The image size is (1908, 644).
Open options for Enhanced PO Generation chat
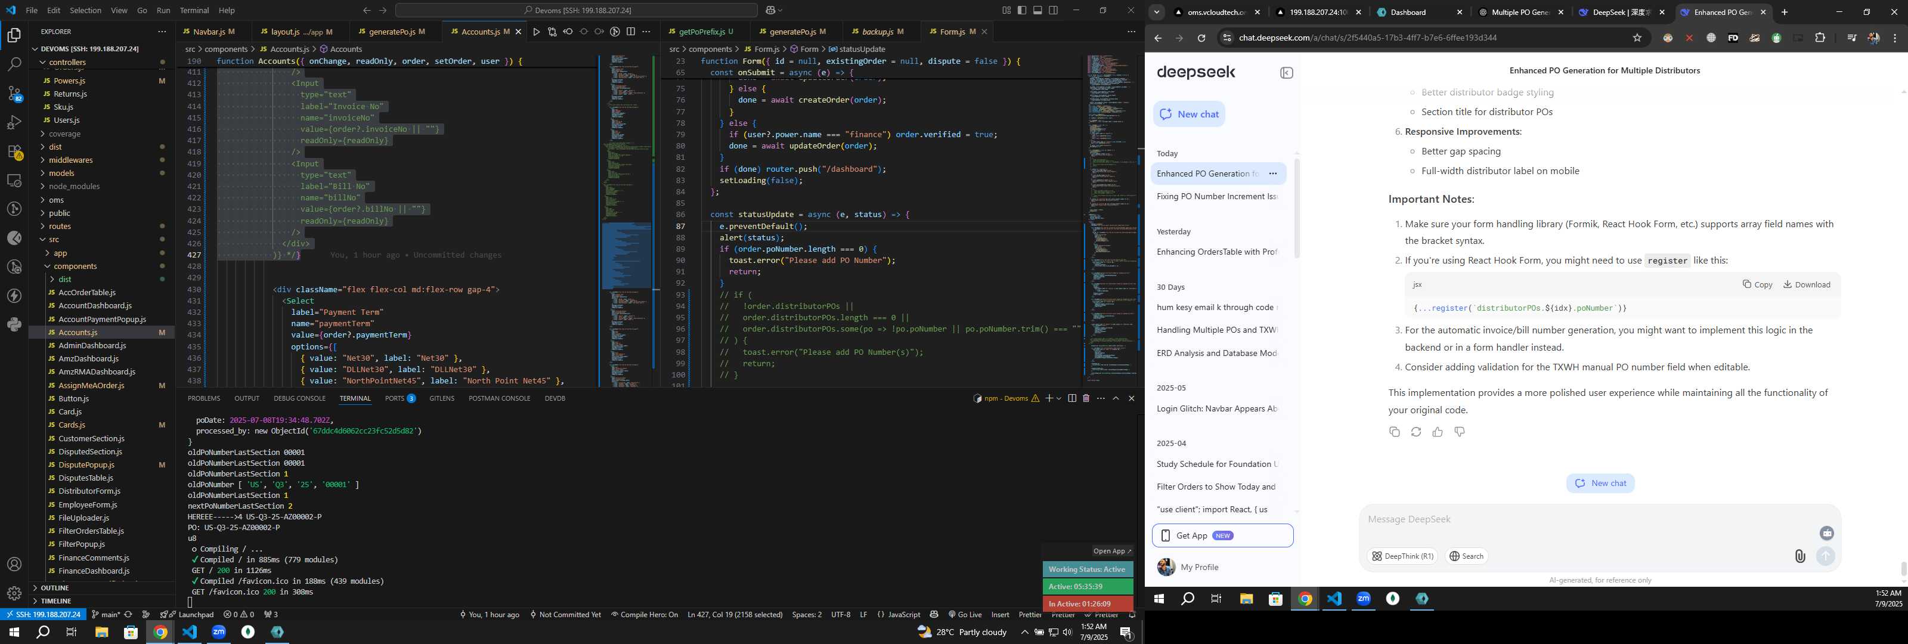click(x=1272, y=174)
